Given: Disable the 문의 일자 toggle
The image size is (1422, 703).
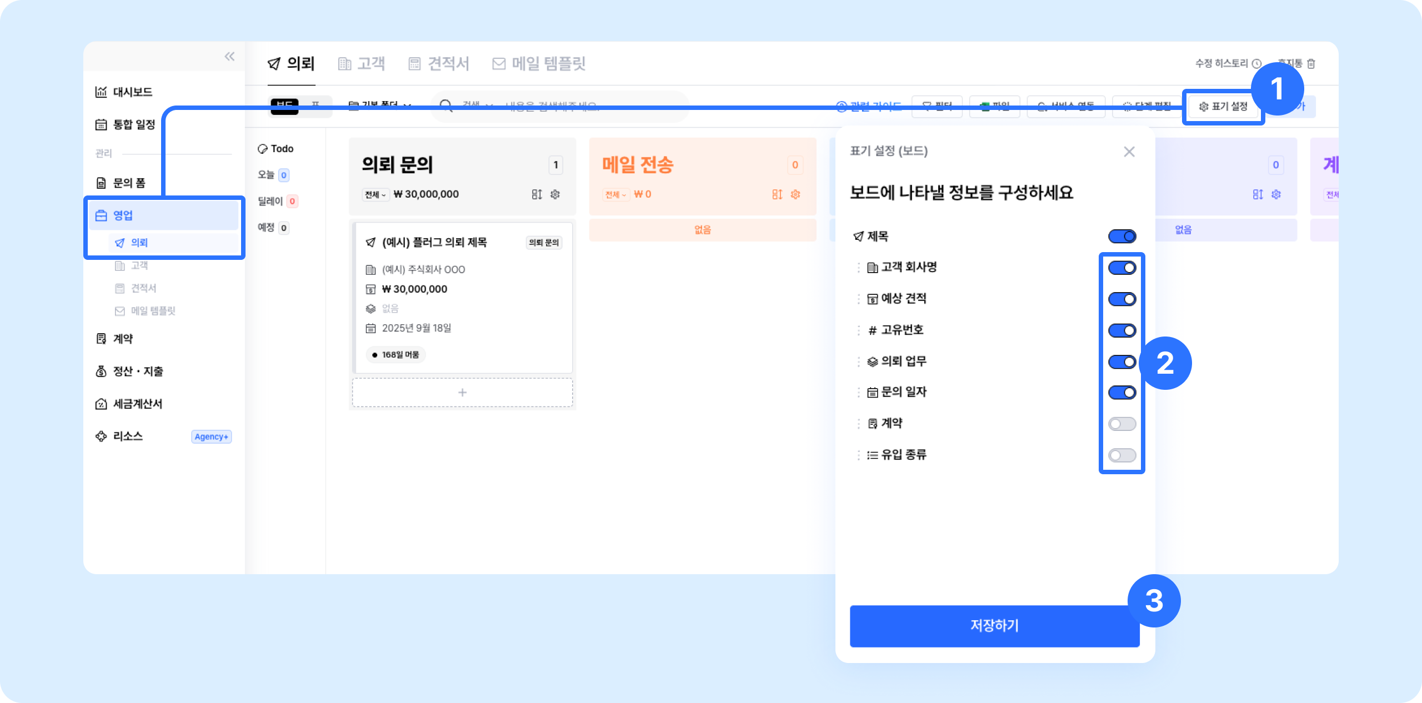Looking at the screenshot, I should coord(1121,393).
